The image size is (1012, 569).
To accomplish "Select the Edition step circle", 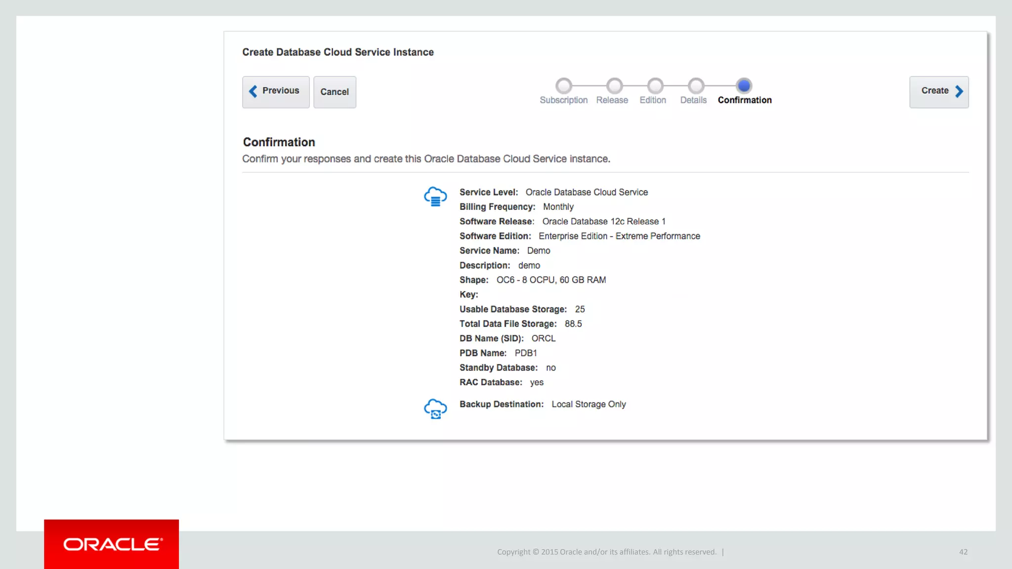I will click(655, 86).
